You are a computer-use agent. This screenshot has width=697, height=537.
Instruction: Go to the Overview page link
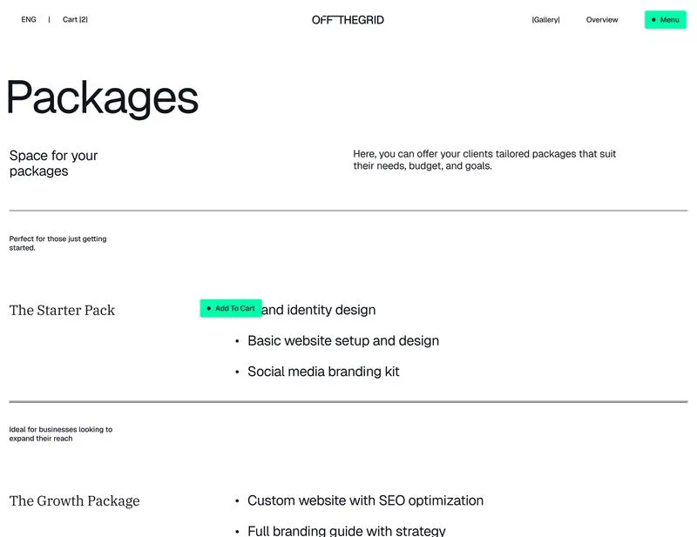point(602,19)
